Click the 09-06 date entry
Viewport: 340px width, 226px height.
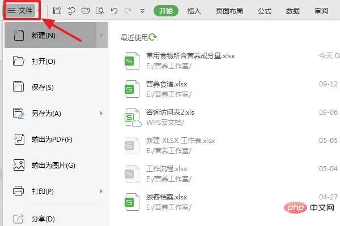(328, 112)
